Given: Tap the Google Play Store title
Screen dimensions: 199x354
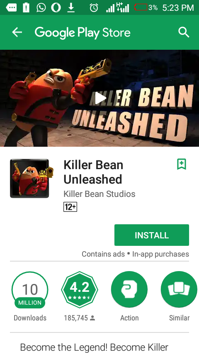Looking at the screenshot, I should click(83, 33).
